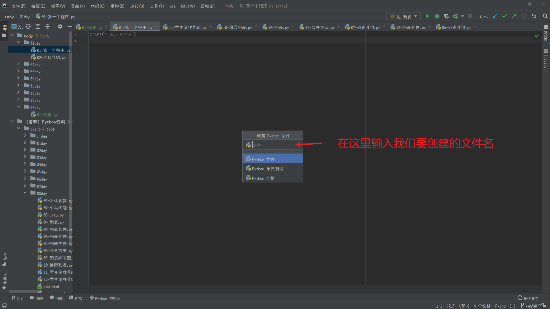Screen dimensions: 550x309
Task: Toggle the Project side panel button
Action: click(x=4, y=31)
